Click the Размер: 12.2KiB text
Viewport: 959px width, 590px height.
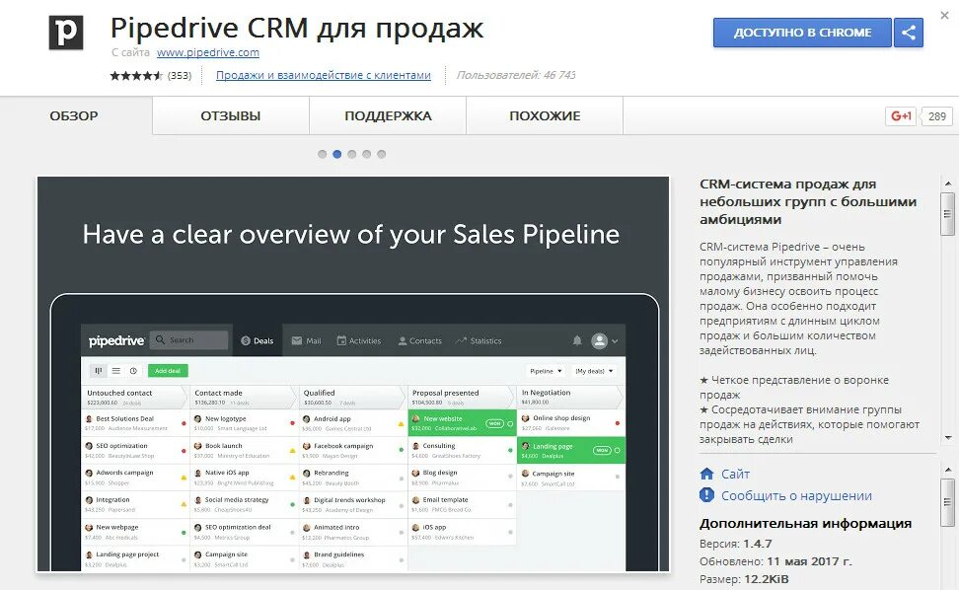tap(744, 579)
